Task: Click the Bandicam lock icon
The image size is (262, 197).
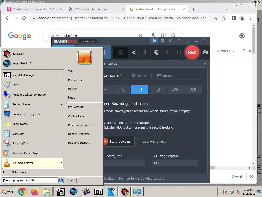Action: point(154,40)
